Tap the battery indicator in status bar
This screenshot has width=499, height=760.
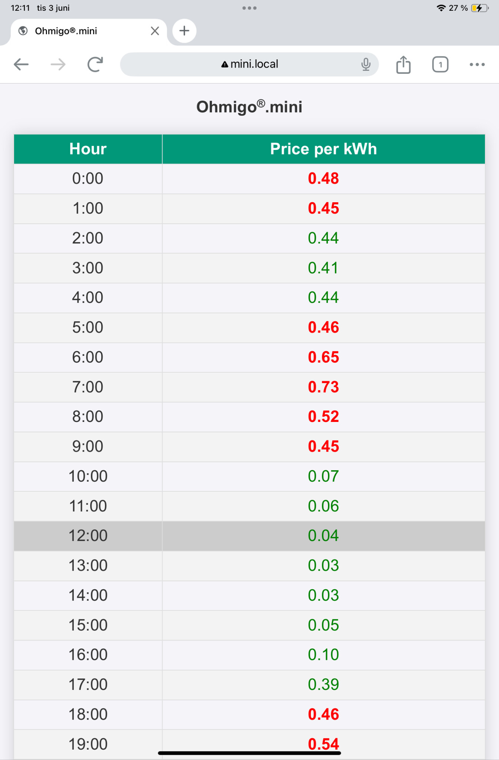480,8
